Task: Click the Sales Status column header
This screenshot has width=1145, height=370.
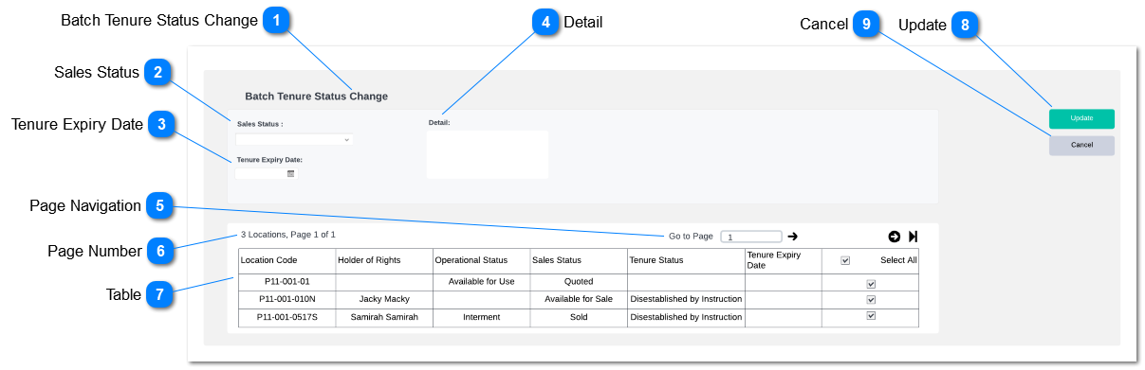Action: (x=578, y=260)
